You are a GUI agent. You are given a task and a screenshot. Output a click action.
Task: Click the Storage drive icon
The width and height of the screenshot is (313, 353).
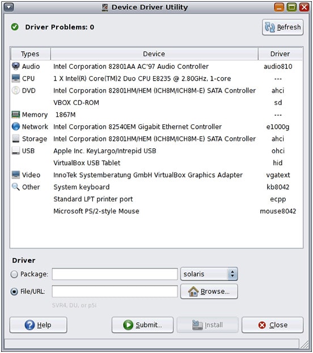click(x=16, y=138)
